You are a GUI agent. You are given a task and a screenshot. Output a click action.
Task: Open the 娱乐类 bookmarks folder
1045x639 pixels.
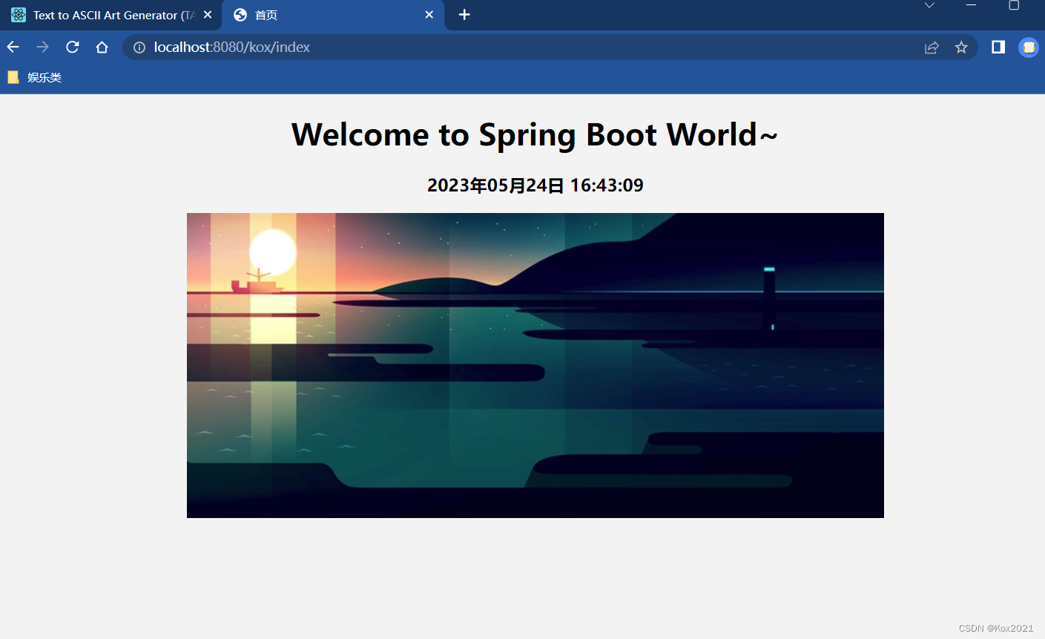click(35, 77)
